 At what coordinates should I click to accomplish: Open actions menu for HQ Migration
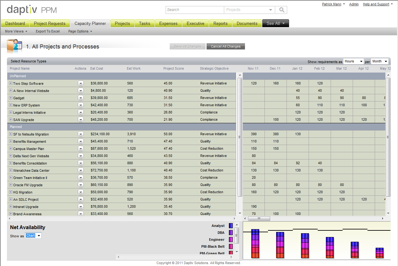coord(81,192)
